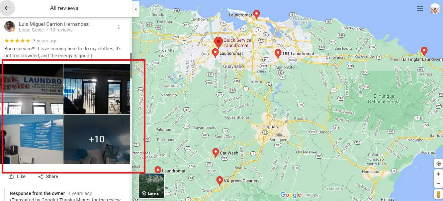Click Humacao label on map
The image size is (443, 201).
(371, 172)
